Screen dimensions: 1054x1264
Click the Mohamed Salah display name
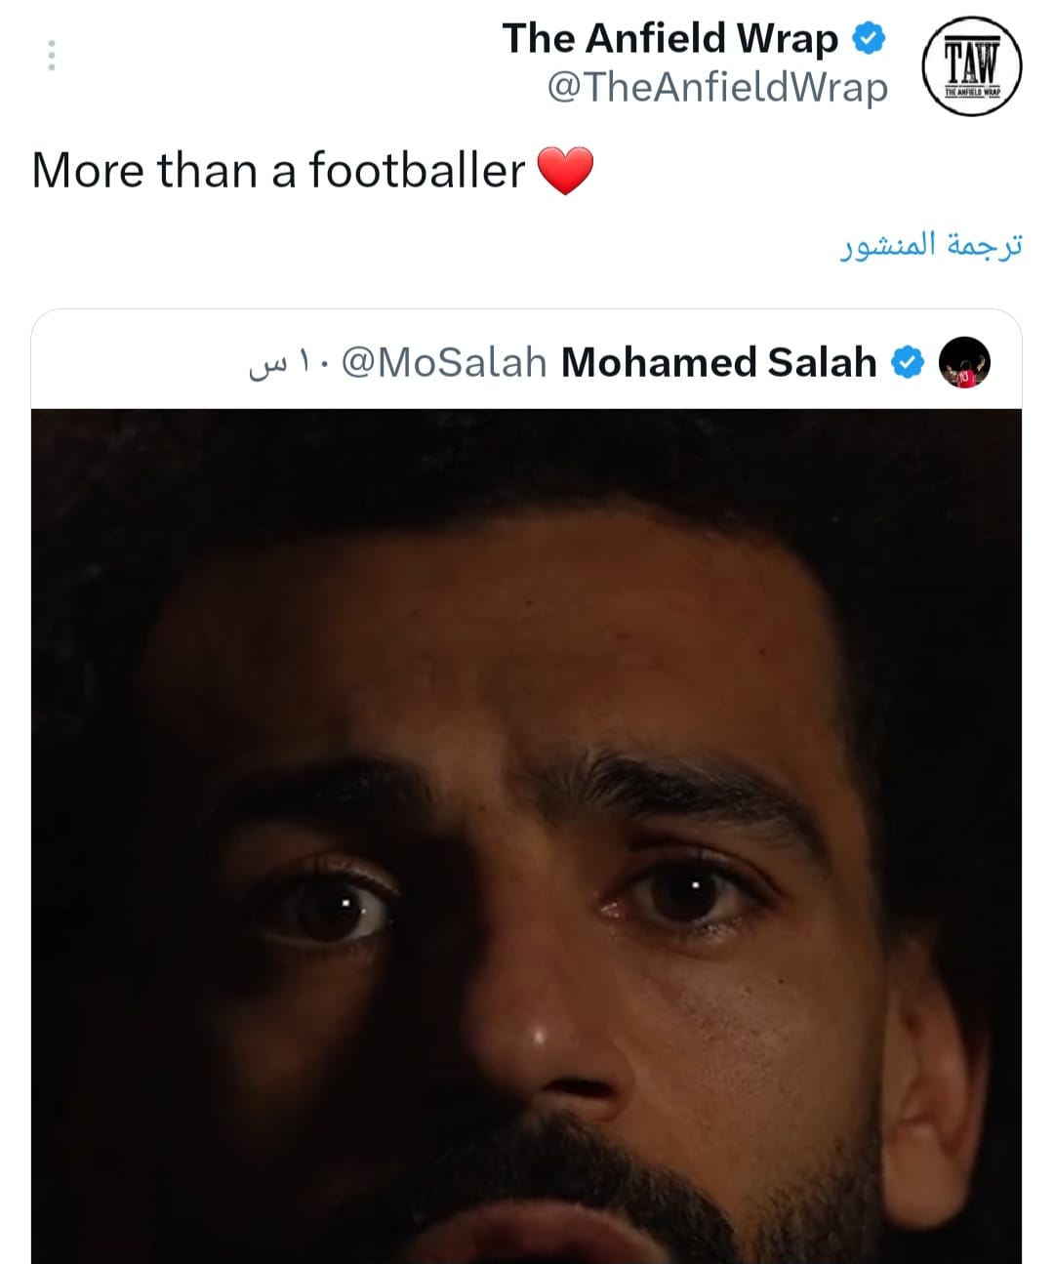coord(719,363)
